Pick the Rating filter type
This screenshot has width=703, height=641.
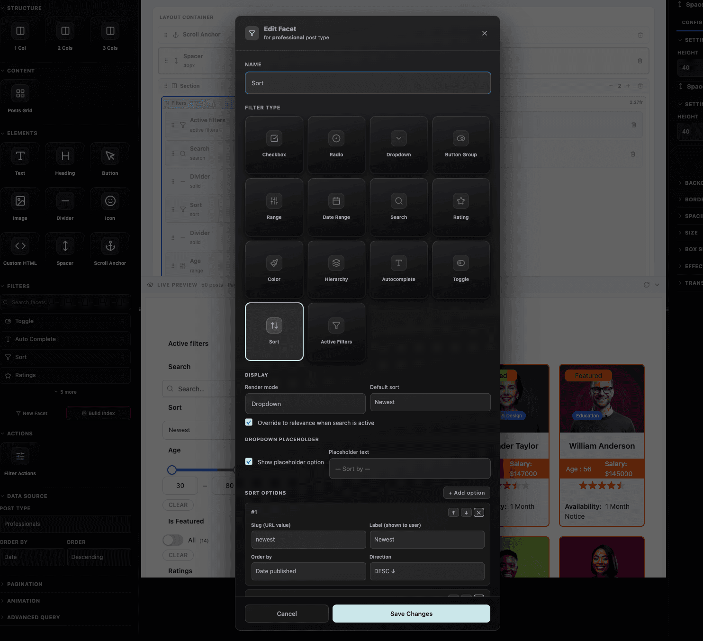click(460, 207)
